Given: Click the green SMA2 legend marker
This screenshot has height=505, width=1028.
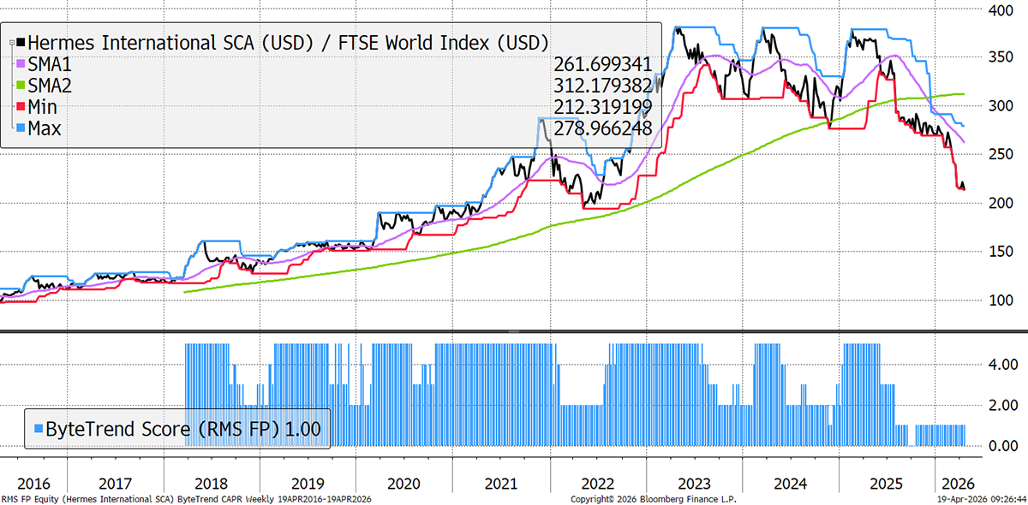Looking at the screenshot, I should pos(21,86).
